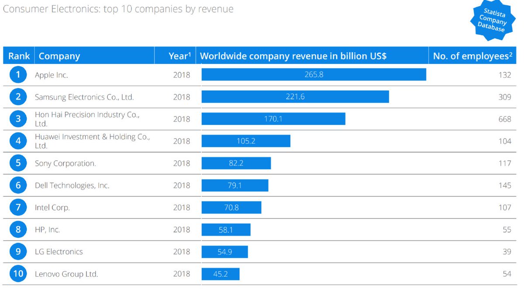The height and width of the screenshot is (289, 524).
Task: Click the 79.1 revenue bar for Dell
Action: 235,186
